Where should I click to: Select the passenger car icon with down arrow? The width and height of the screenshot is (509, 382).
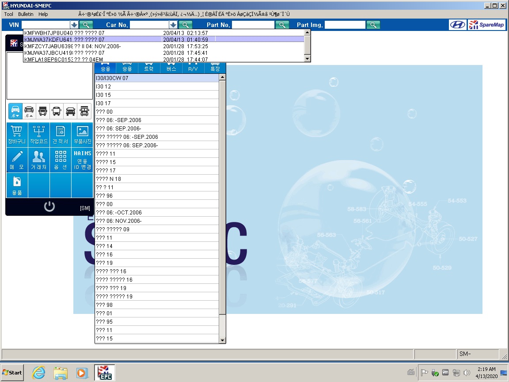tap(15, 111)
